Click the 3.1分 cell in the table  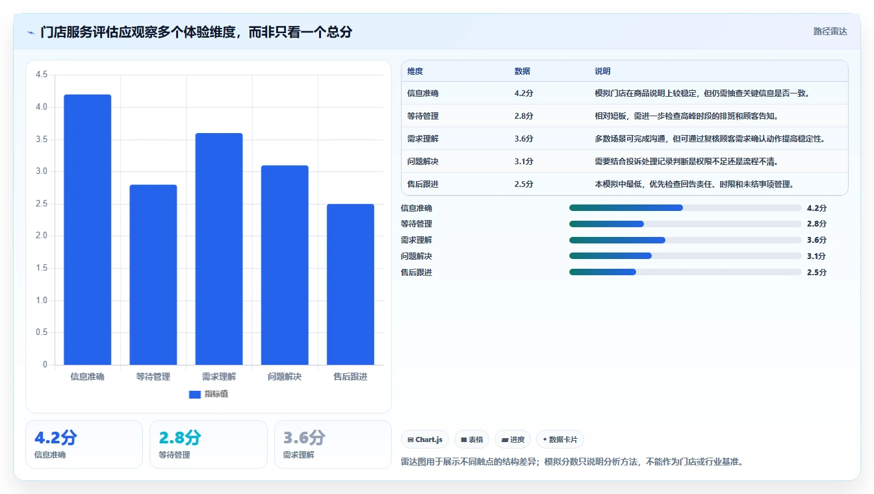[524, 161]
